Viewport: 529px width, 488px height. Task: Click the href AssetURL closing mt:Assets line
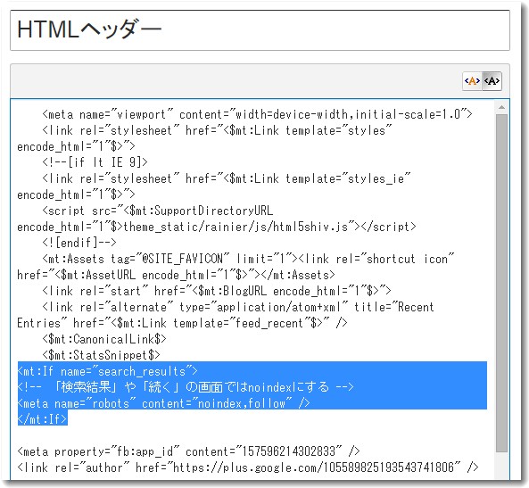coord(176,275)
